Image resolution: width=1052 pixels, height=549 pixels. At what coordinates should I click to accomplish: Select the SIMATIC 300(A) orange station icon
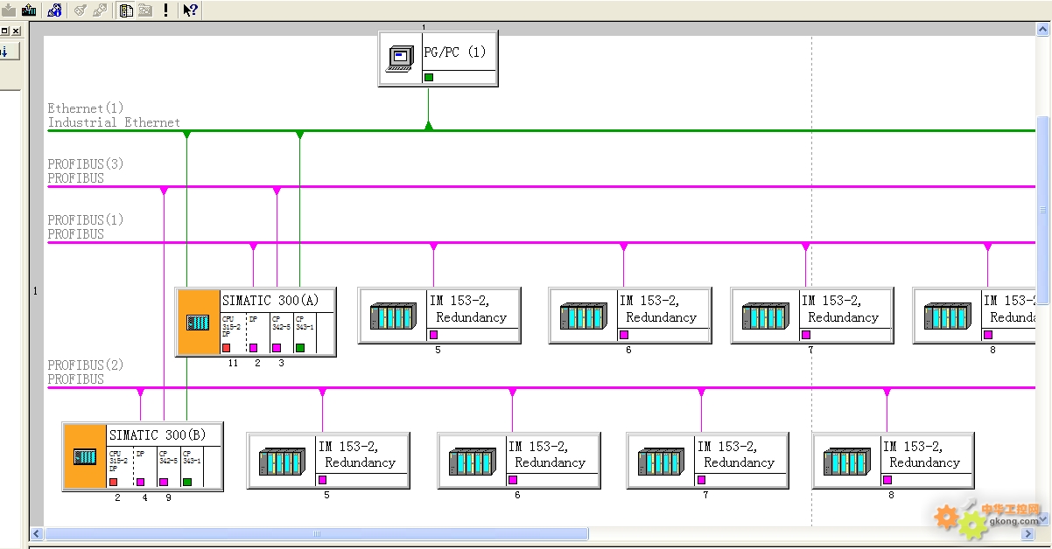tap(198, 322)
